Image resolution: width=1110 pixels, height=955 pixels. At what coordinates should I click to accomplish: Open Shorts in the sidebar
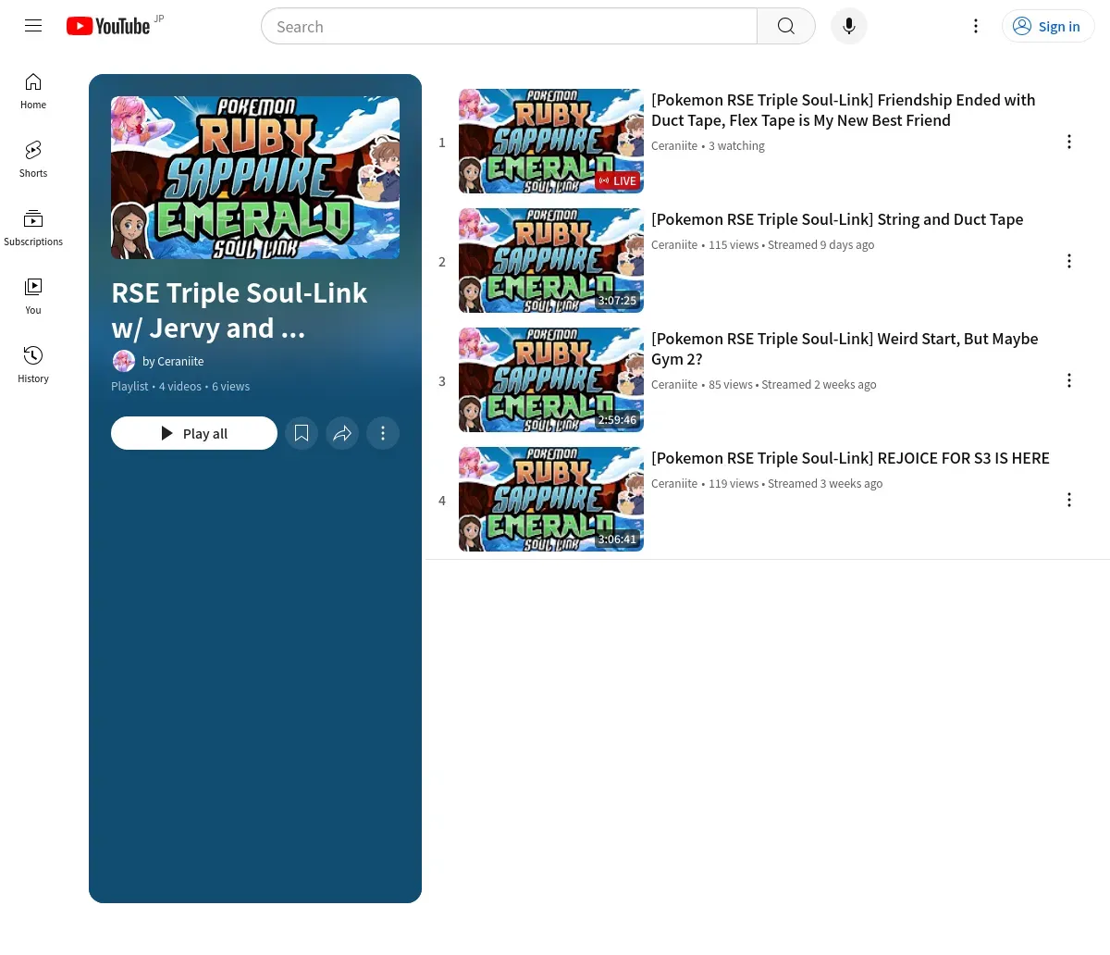pos(33,159)
